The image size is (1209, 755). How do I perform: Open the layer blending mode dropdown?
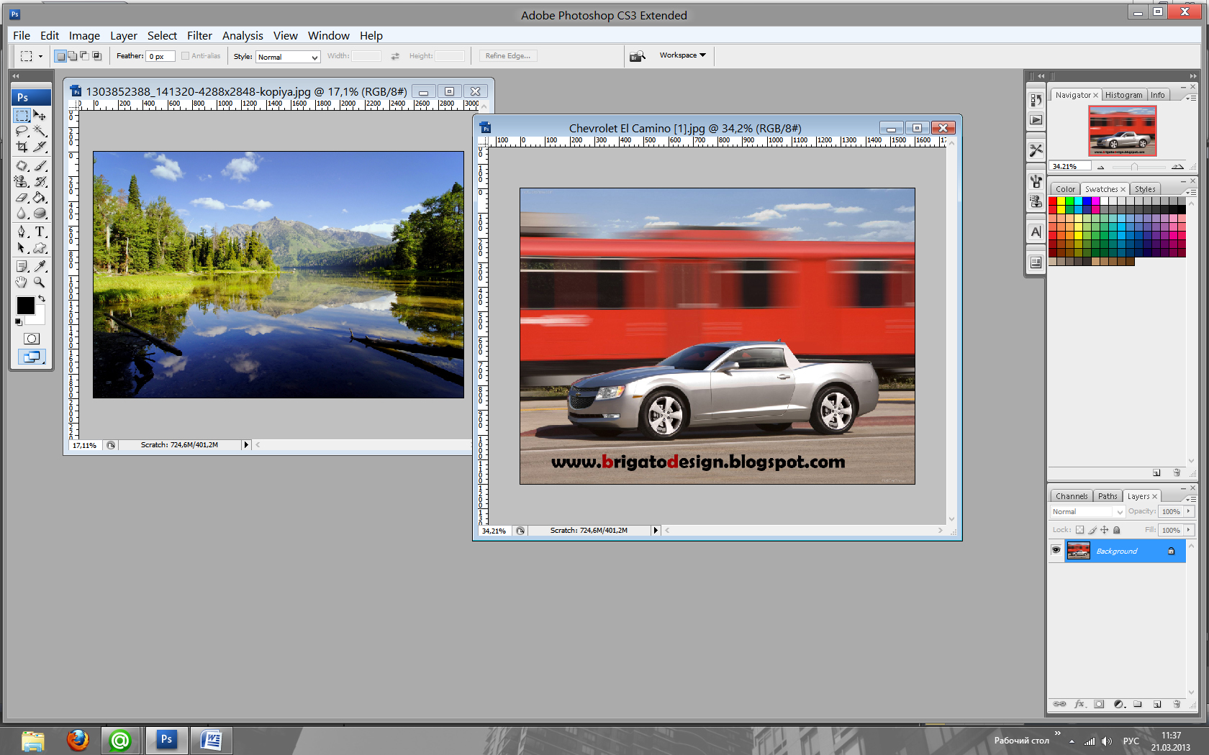point(1087,512)
